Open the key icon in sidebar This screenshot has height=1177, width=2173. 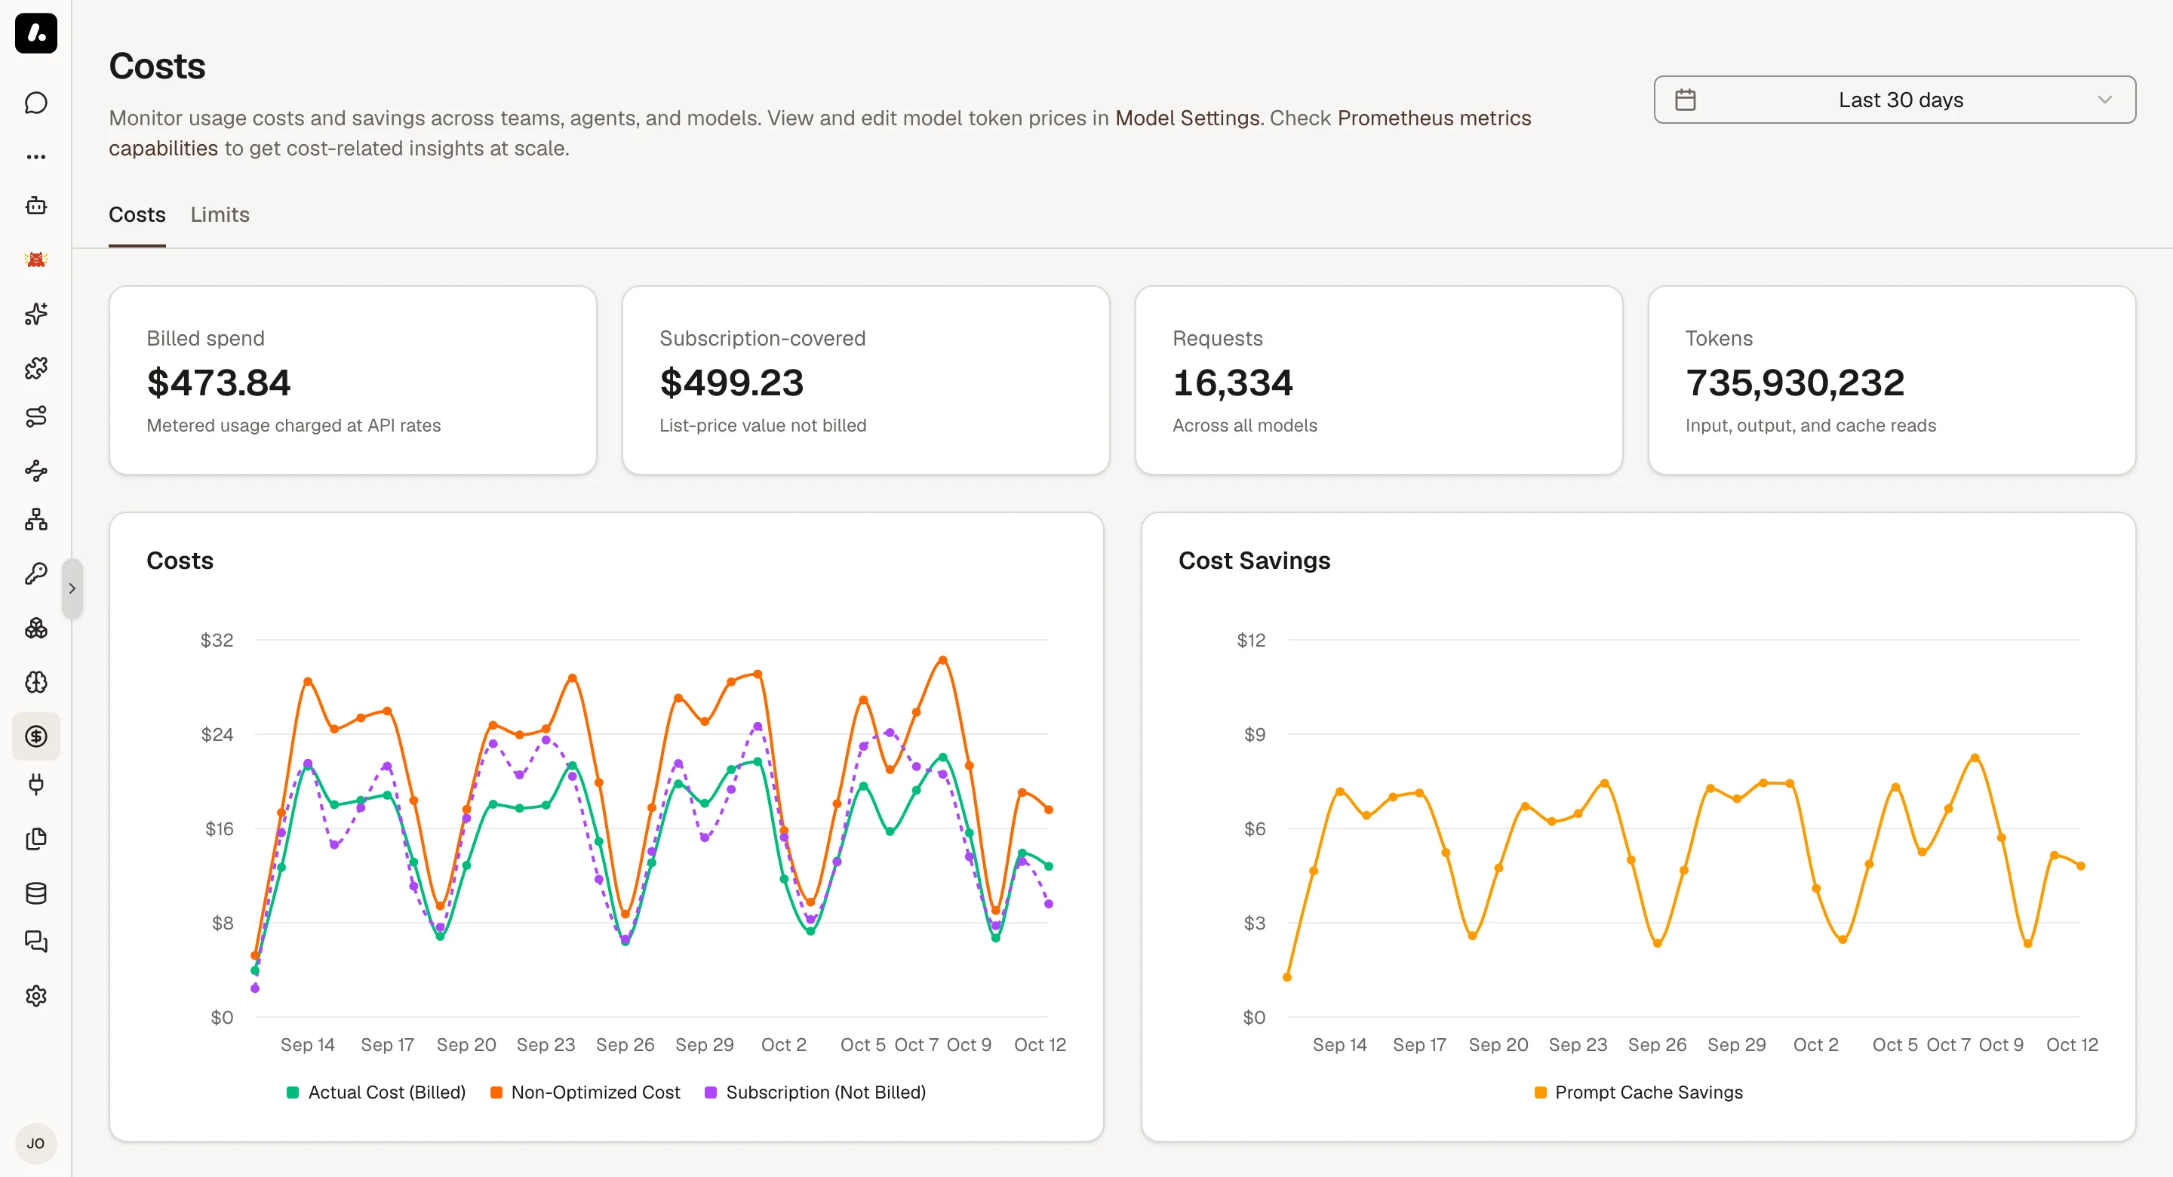35,573
